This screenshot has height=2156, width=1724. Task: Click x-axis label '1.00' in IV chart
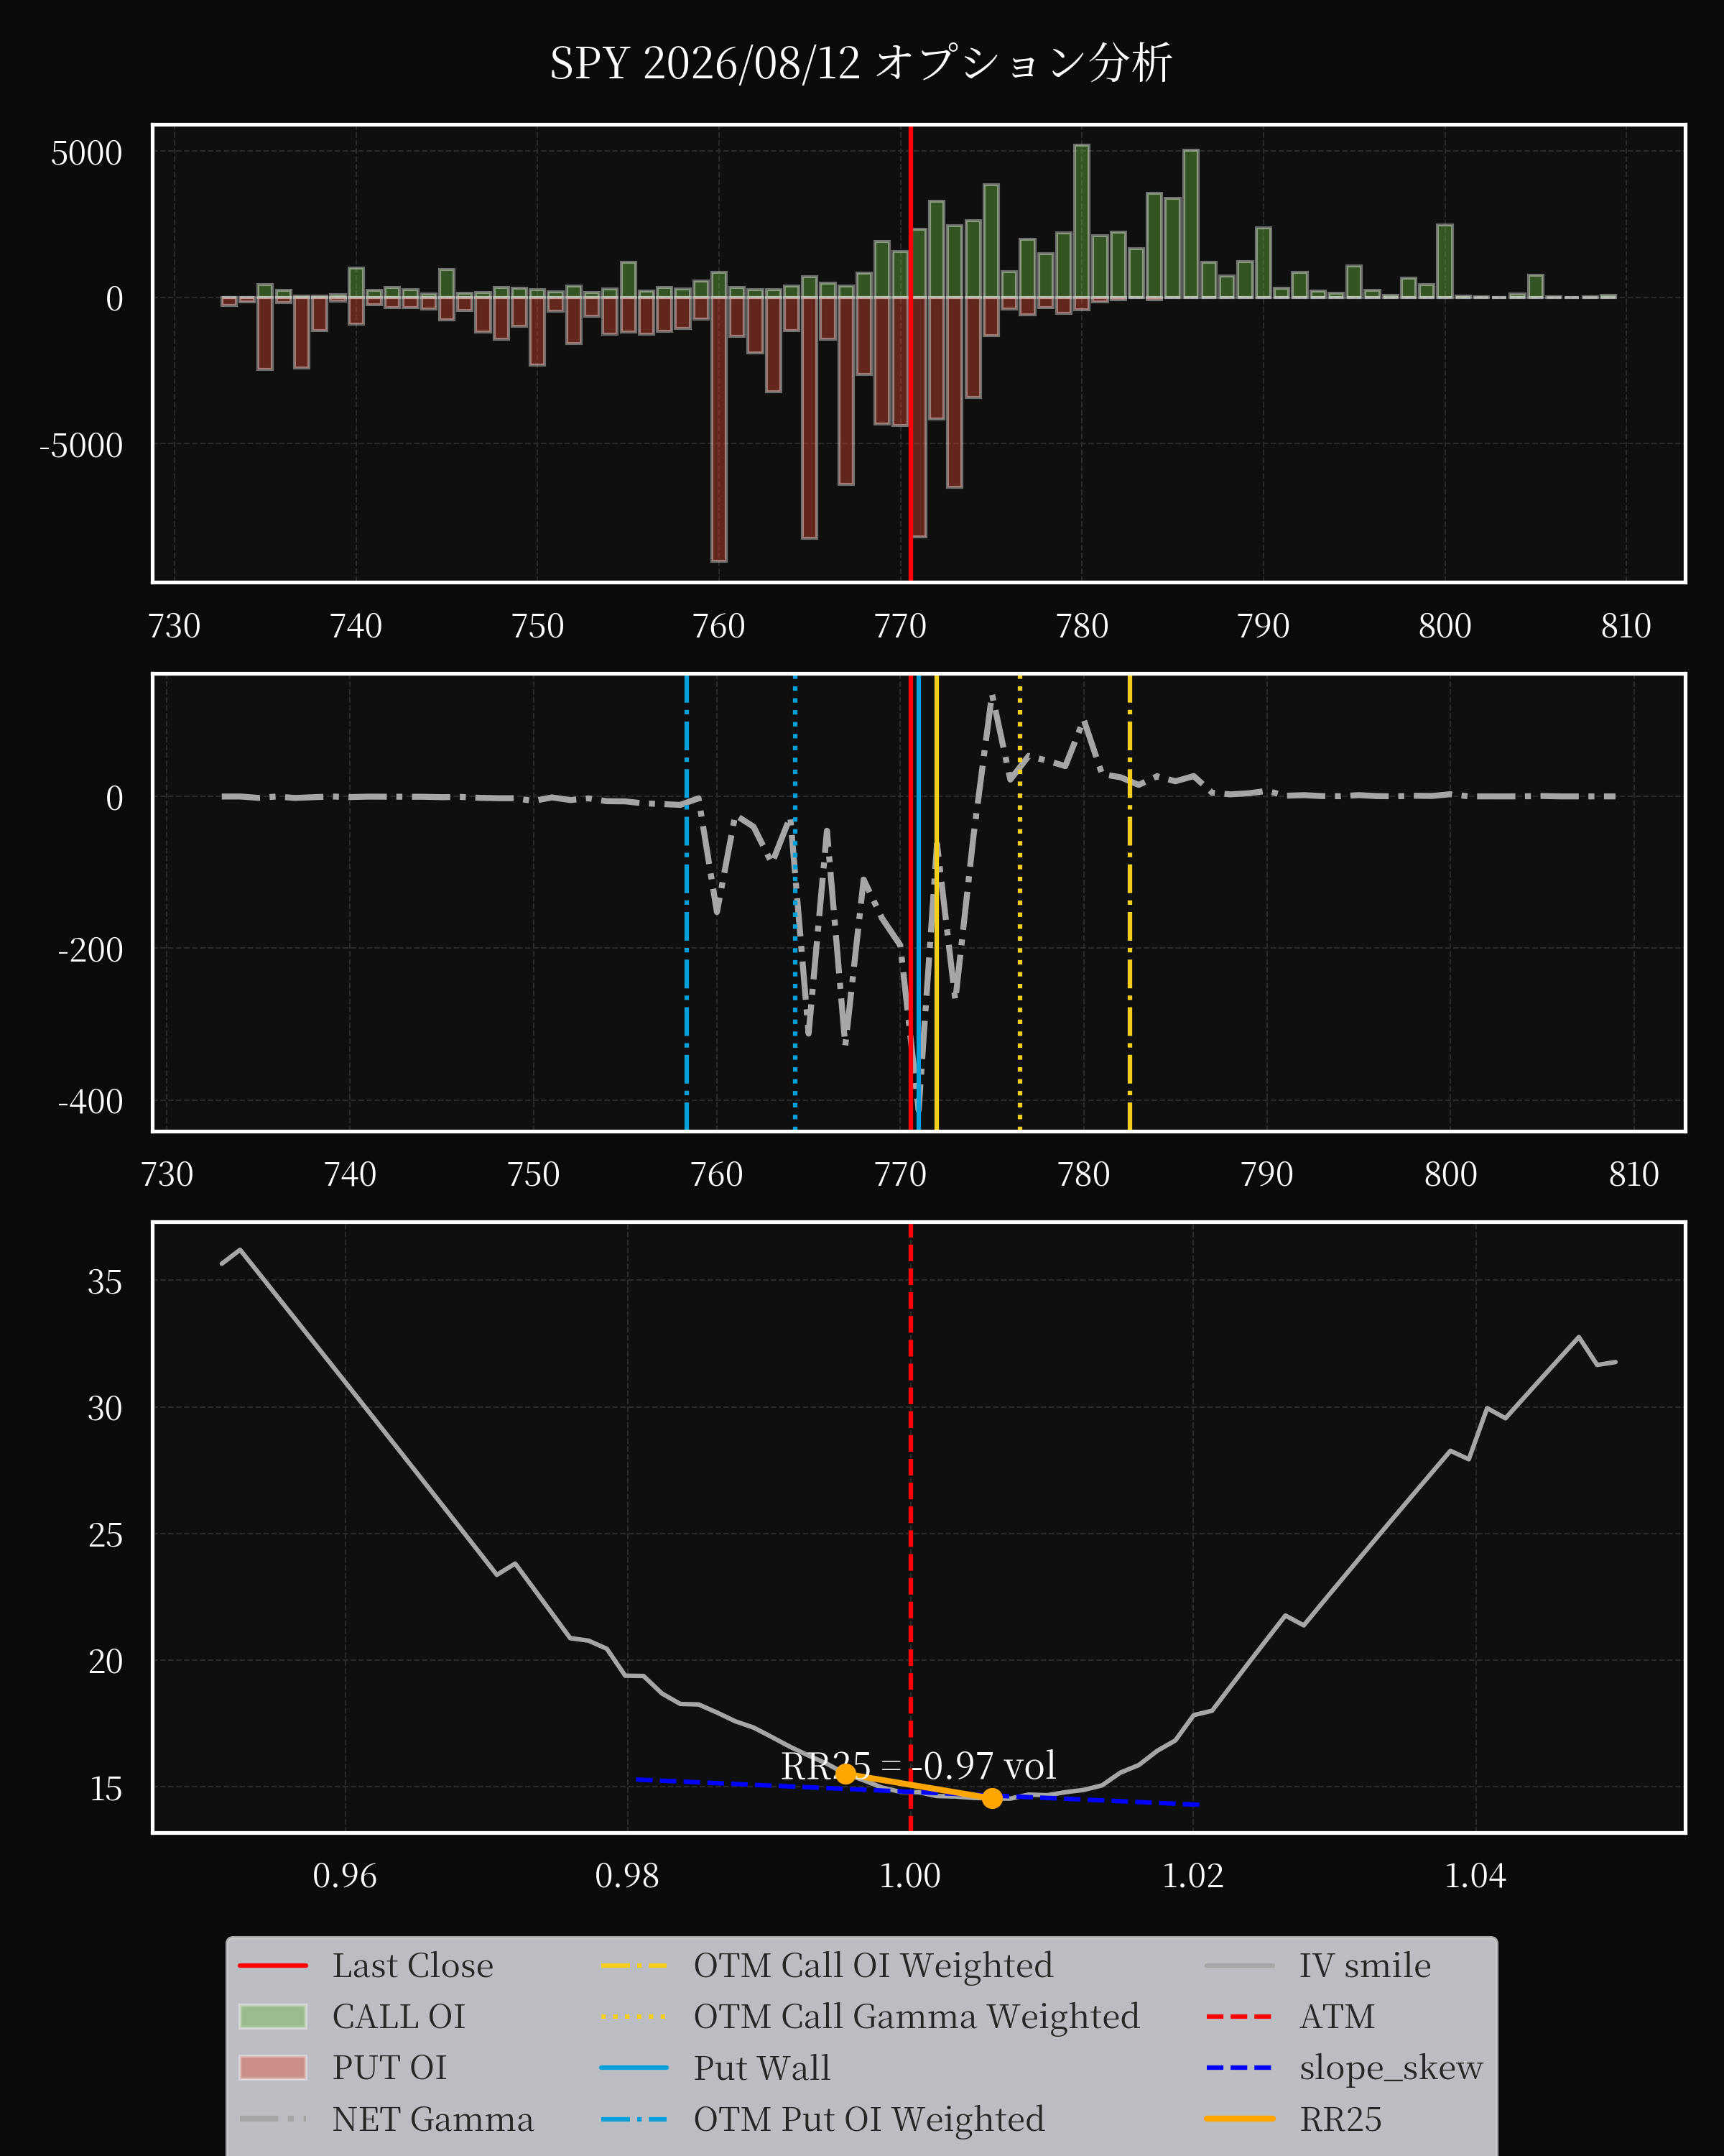click(909, 1875)
